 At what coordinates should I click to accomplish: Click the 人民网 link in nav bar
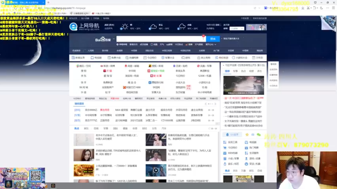click(91, 51)
